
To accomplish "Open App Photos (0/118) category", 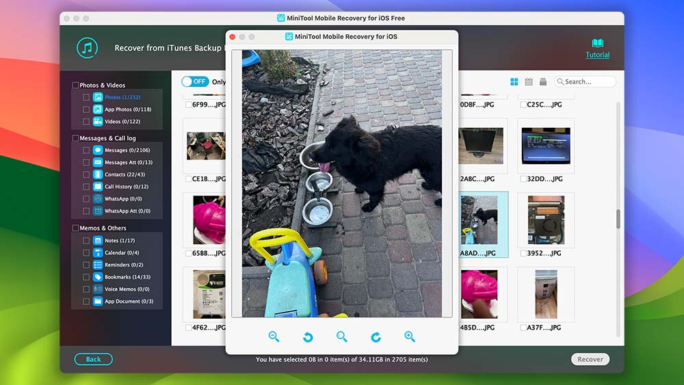I will point(128,109).
